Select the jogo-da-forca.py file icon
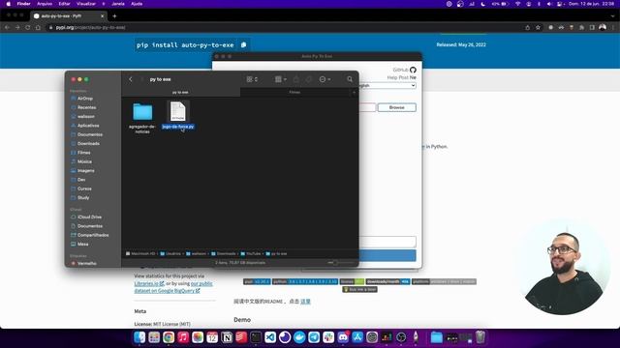This screenshot has width=620, height=348. tap(178, 111)
